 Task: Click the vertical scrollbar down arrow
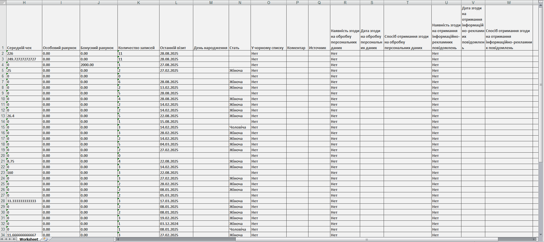(541, 235)
